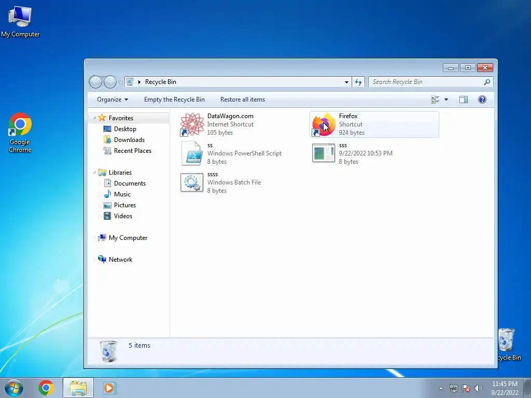Viewport: 531px width, 398px height.
Task: Open the Videos library
Action: pos(123,216)
